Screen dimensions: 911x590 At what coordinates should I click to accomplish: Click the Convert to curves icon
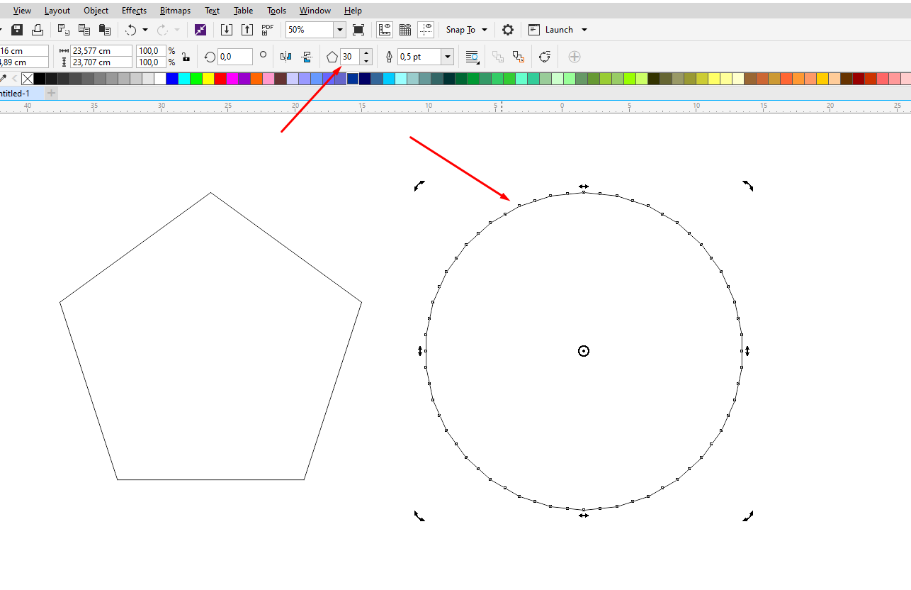(x=545, y=57)
